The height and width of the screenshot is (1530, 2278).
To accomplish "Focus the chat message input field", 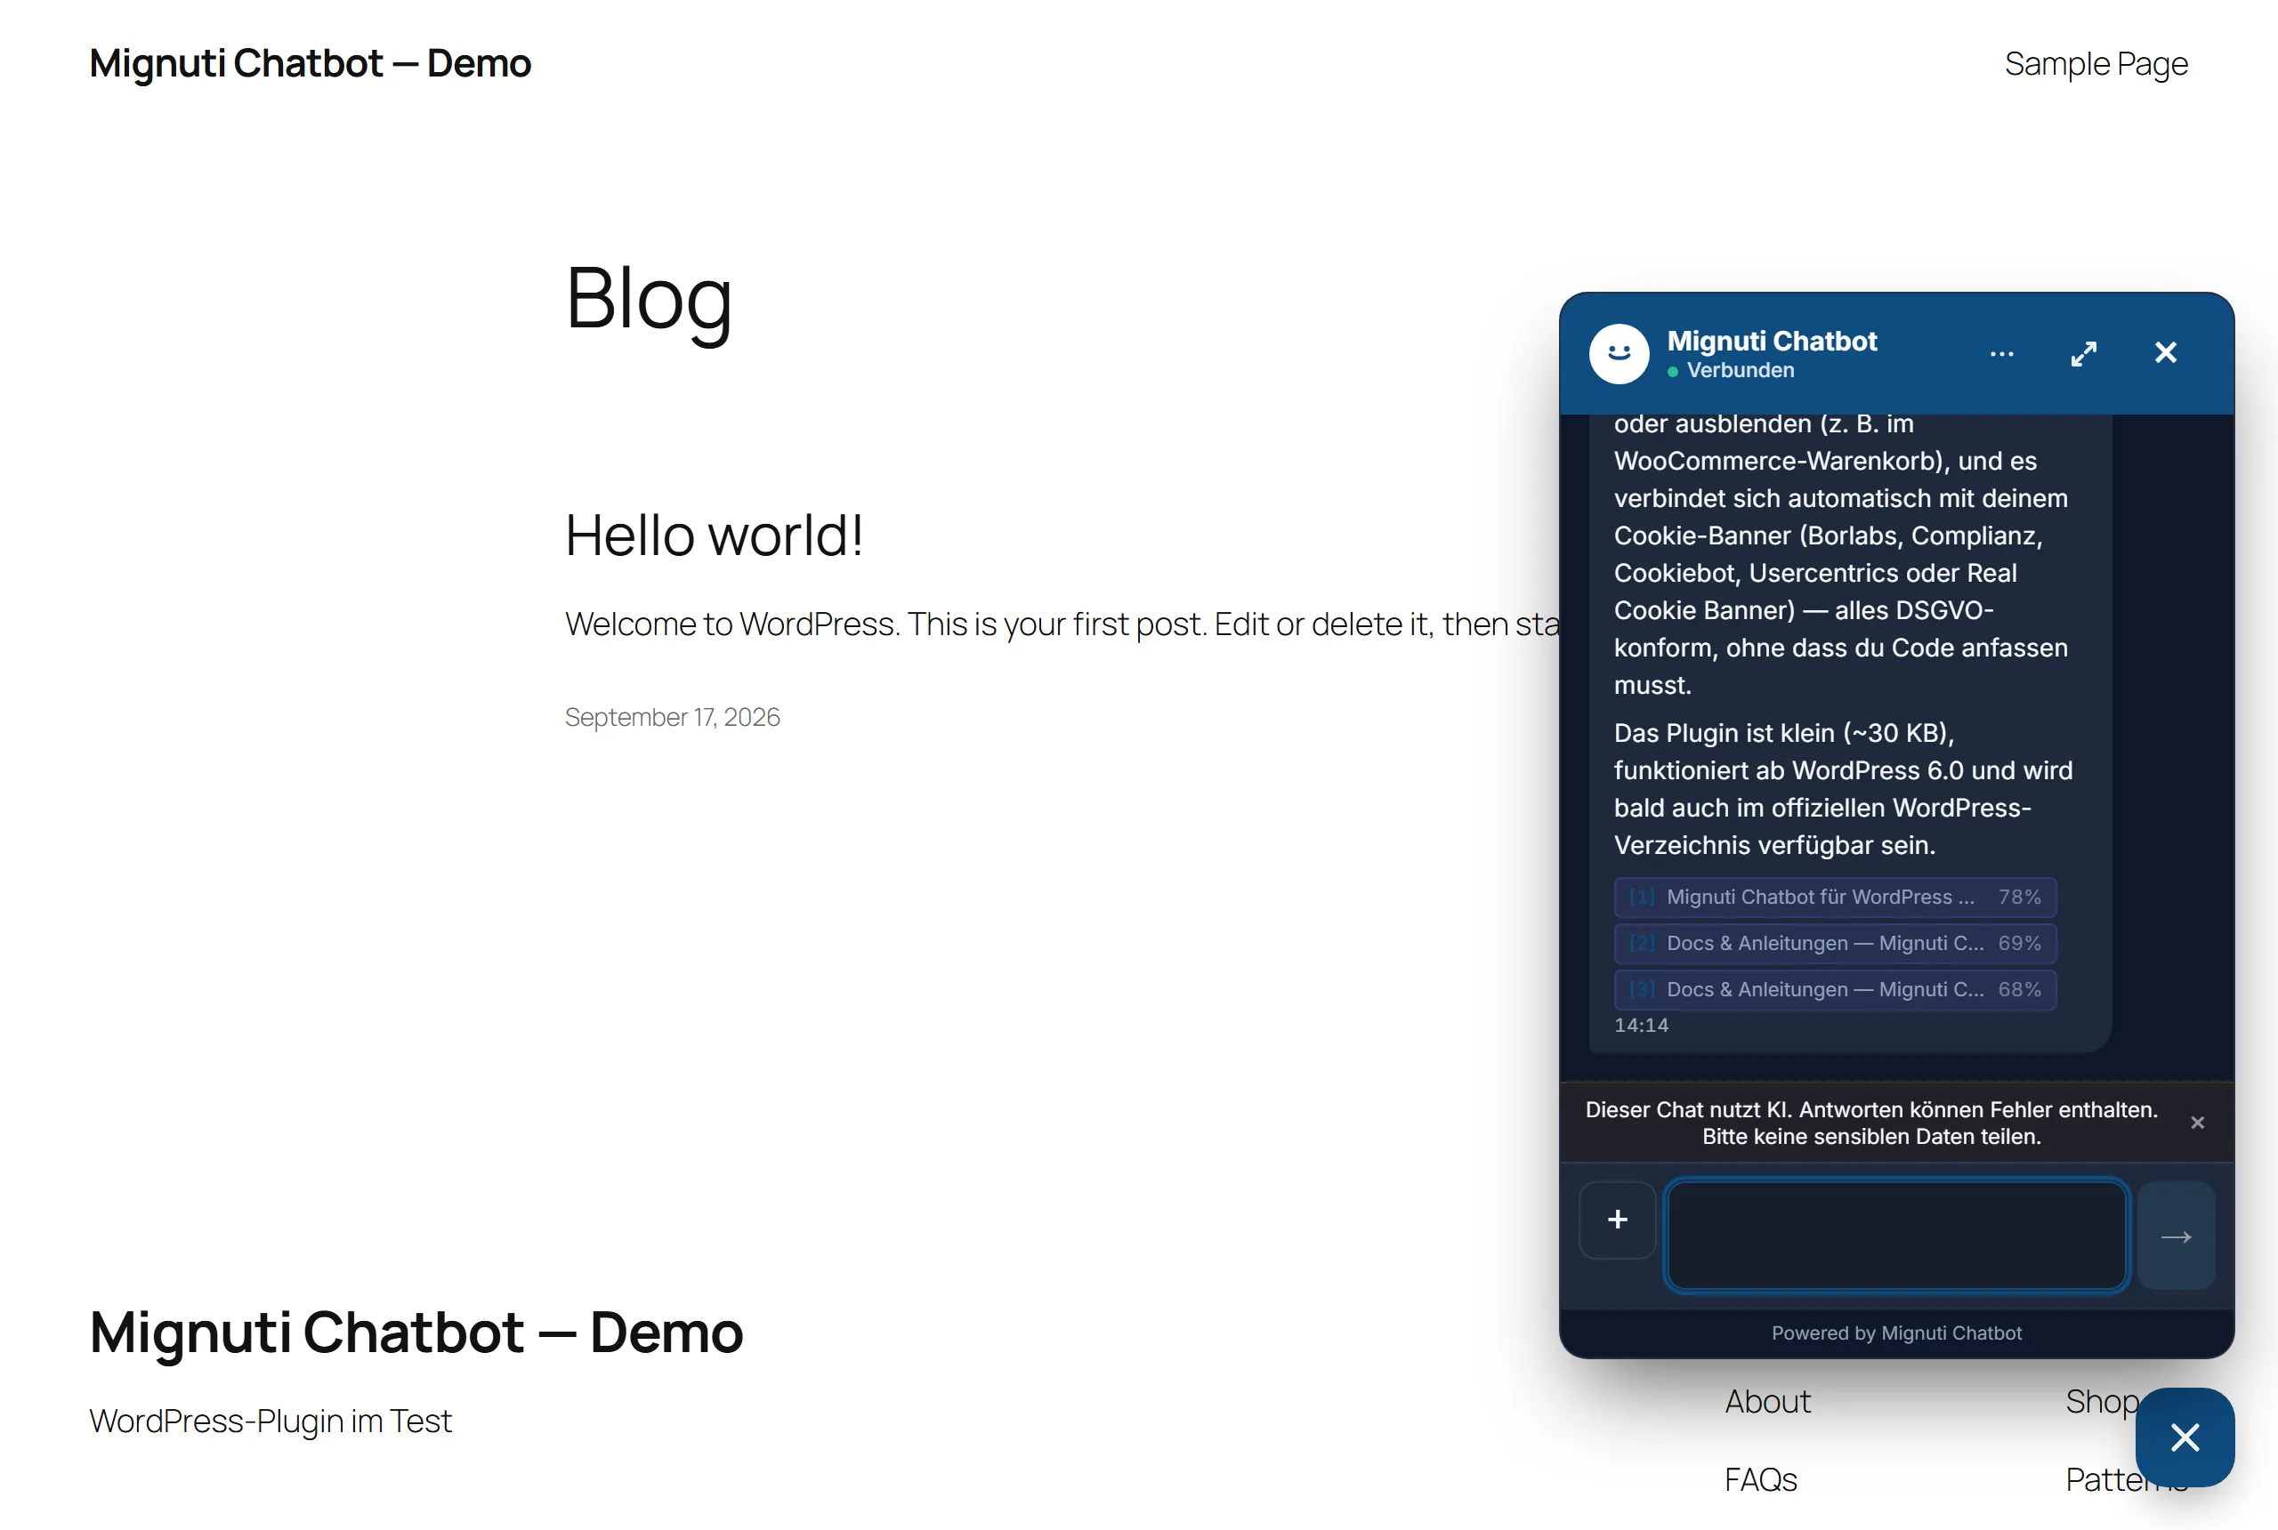I will tap(1895, 1236).
